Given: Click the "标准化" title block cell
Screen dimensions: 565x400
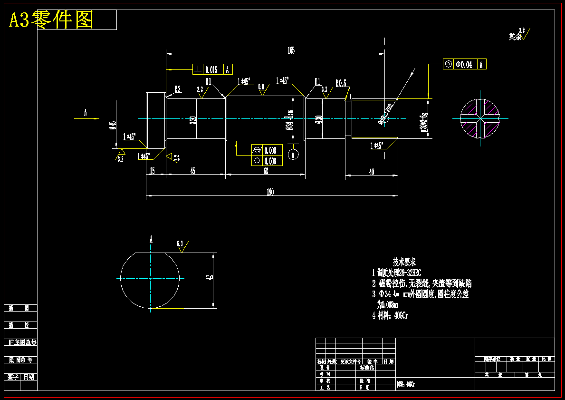Looking at the screenshot, I should [367, 368].
